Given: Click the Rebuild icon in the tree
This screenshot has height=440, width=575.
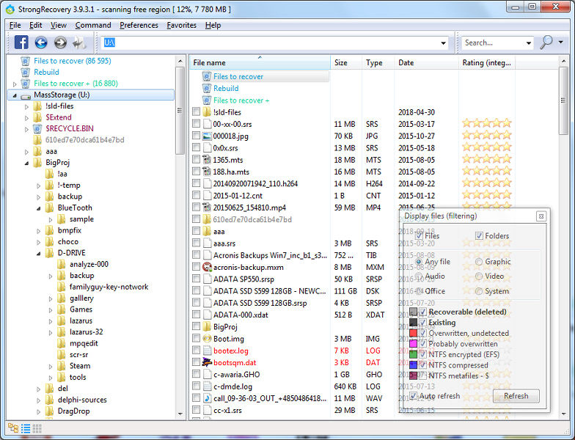Looking at the screenshot, I should pyautogui.click(x=25, y=72).
